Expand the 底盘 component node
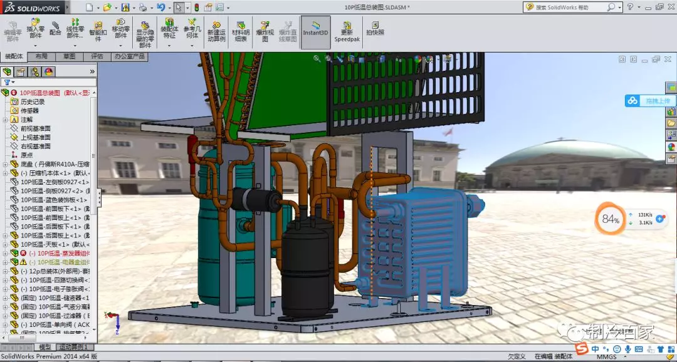 click(x=5, y=164)
